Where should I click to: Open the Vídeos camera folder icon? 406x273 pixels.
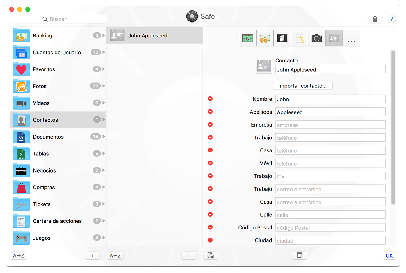pos(21,103)
